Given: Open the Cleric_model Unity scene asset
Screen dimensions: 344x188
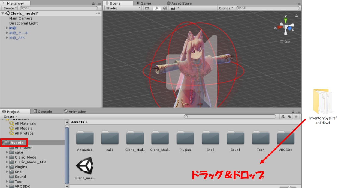Looking at the screenshot, I should tap(85, 167).
